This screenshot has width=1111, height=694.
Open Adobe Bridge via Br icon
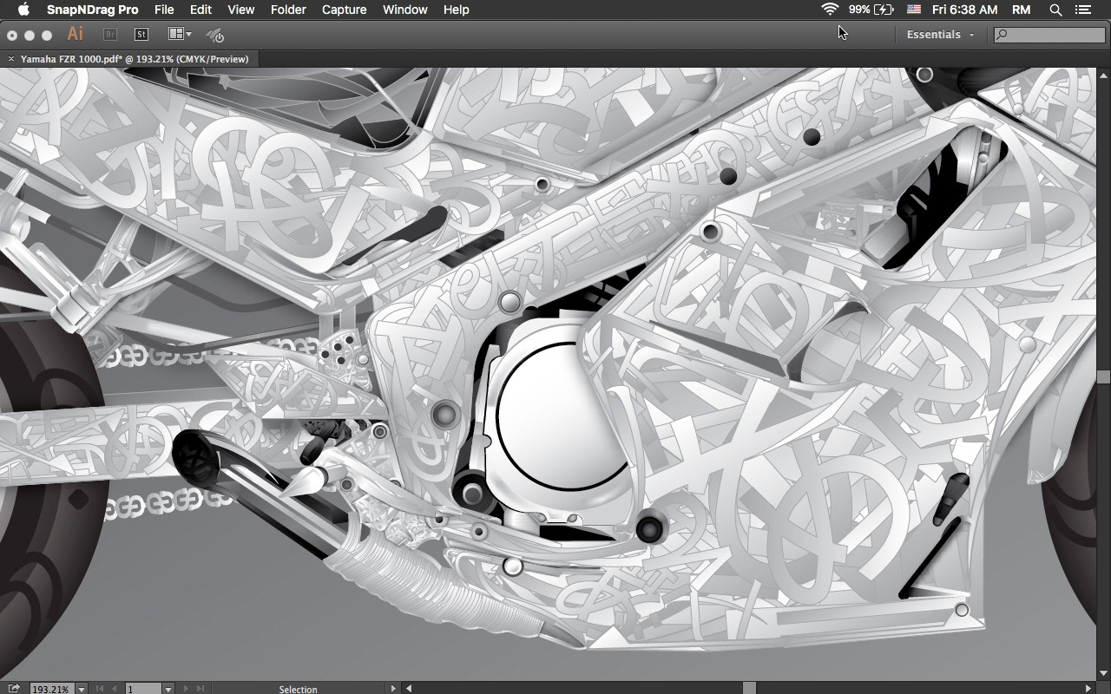tap(110, 35)
